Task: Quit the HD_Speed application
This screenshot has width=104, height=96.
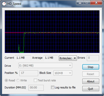Action: [91, 88]
